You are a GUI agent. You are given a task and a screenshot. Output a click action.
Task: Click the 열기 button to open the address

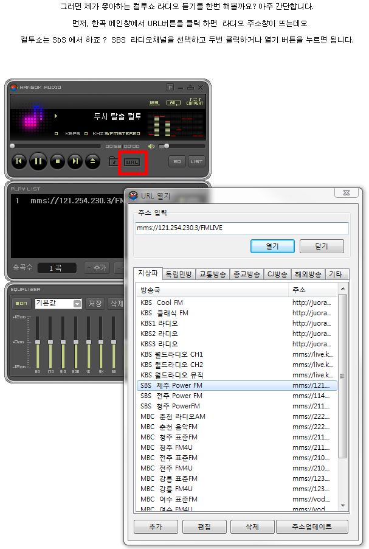pos(272,246)
